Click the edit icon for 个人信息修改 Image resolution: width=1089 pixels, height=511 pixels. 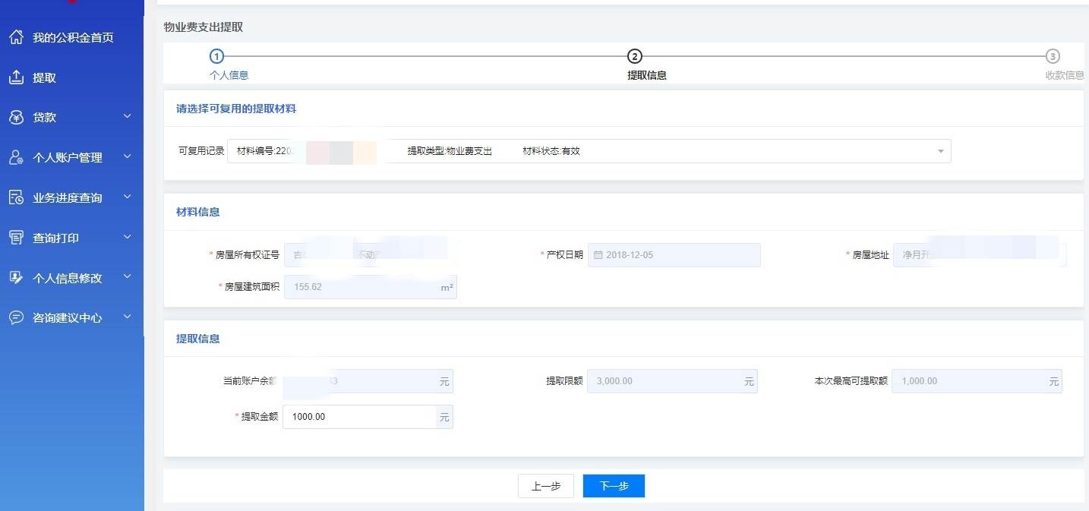[x=16, y=278]
